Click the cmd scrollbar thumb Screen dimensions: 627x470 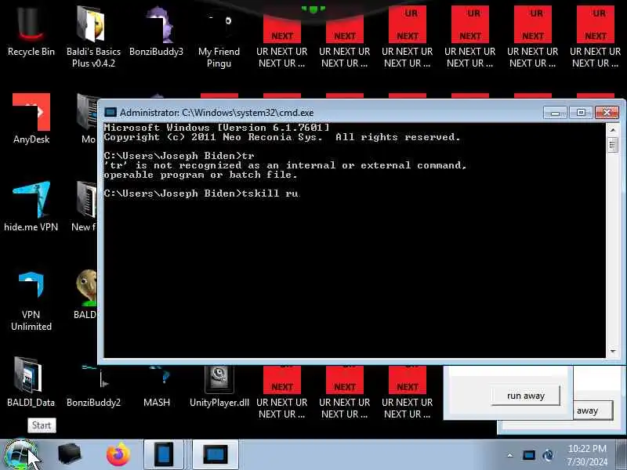(612, 145)
